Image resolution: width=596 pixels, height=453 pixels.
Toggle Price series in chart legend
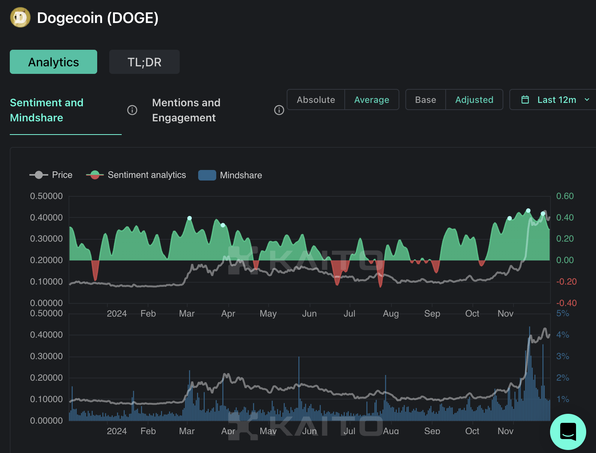(x=51, y=175)
